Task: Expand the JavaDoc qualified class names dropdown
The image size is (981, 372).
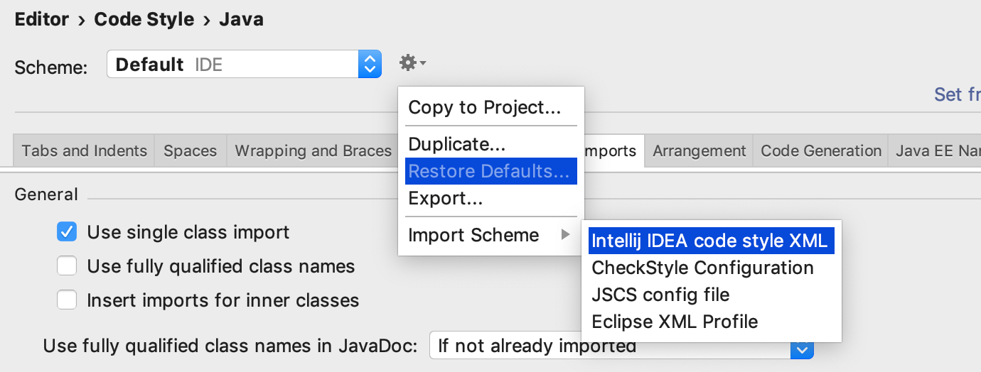Action: click(802, 347)
